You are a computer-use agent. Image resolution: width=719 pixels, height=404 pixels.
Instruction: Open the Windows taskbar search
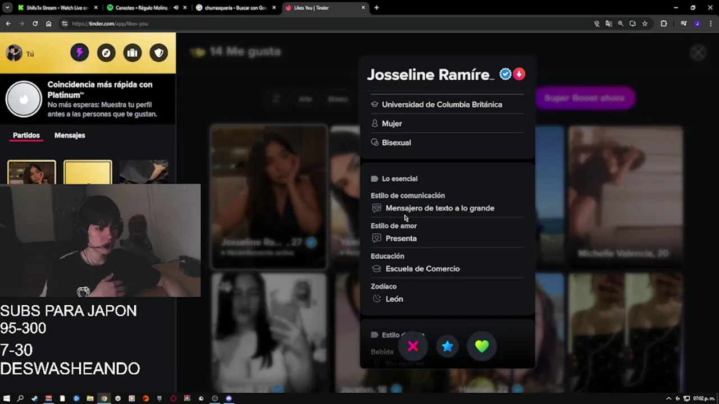point(20,398)
